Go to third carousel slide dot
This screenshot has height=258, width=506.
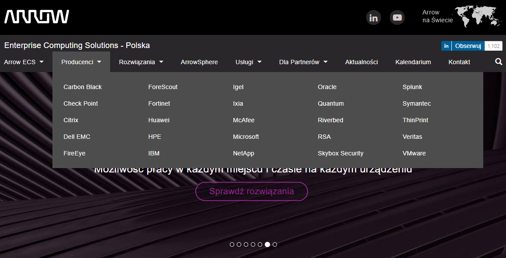coord(246,244)
